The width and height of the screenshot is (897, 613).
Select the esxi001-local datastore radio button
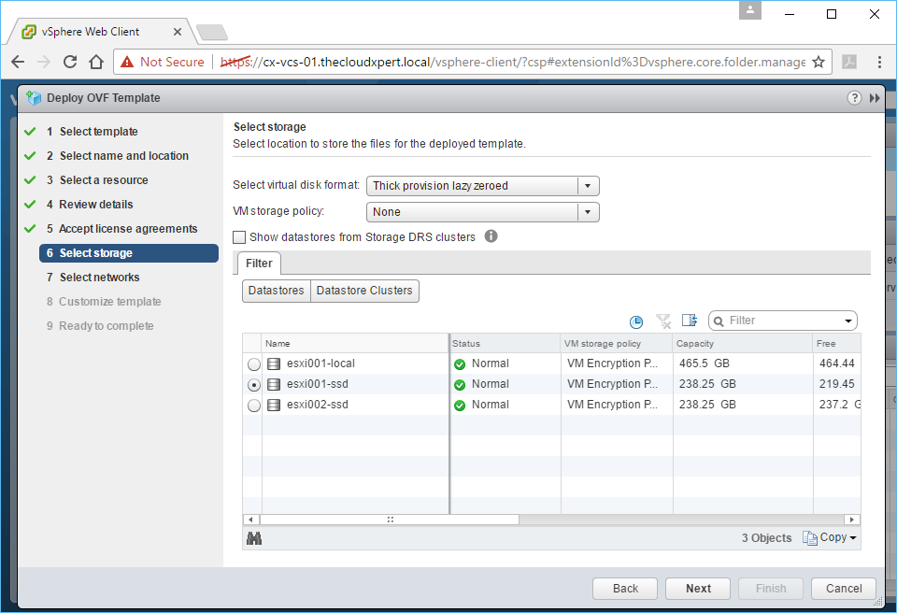pyautogui.click(x=254, y=364)
